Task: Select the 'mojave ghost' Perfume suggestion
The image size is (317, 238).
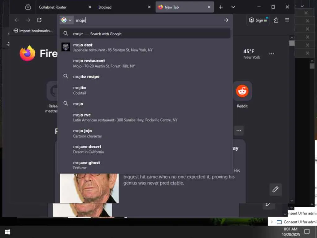Action: pyautogui.click(x=145, y=165)
